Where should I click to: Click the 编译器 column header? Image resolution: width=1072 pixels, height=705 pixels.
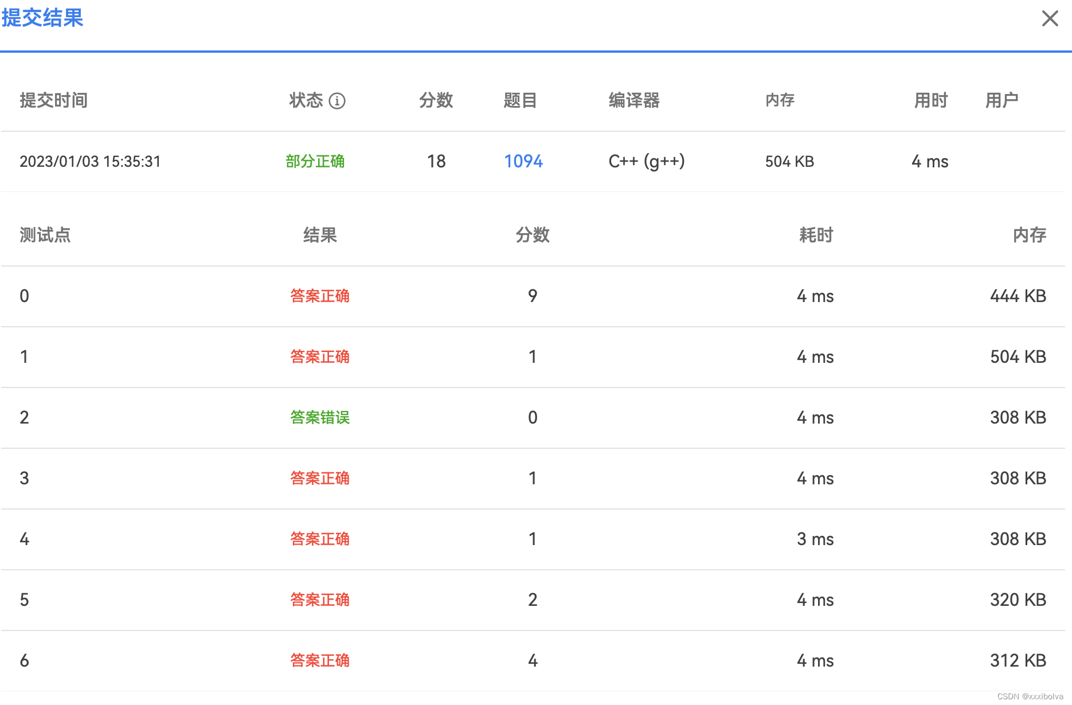coord(634,100)
